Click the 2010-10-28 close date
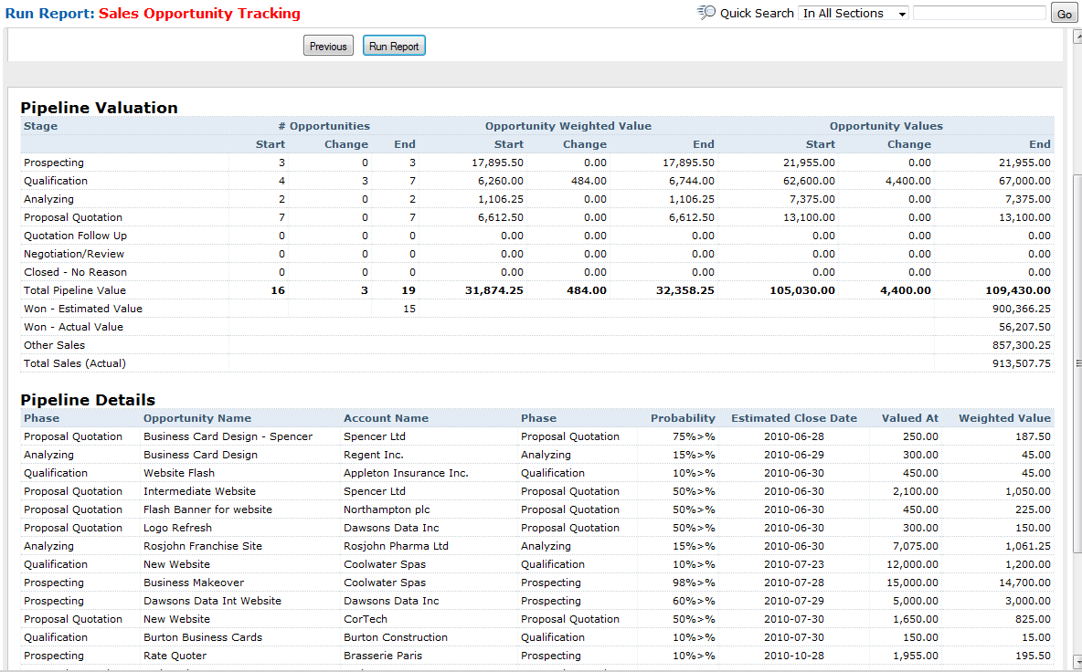Screen dimensions: 1082x672 tap(794, 656)
